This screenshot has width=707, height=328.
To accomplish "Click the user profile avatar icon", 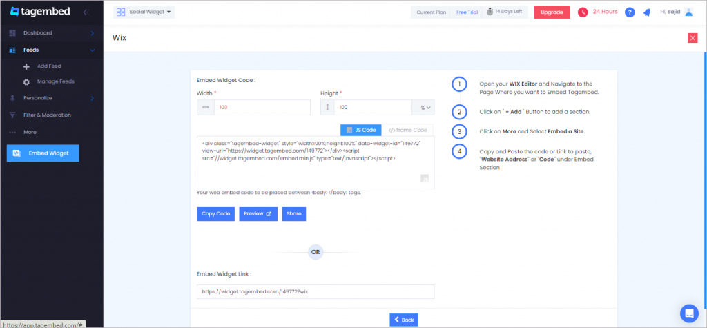I will coord(688,12).
